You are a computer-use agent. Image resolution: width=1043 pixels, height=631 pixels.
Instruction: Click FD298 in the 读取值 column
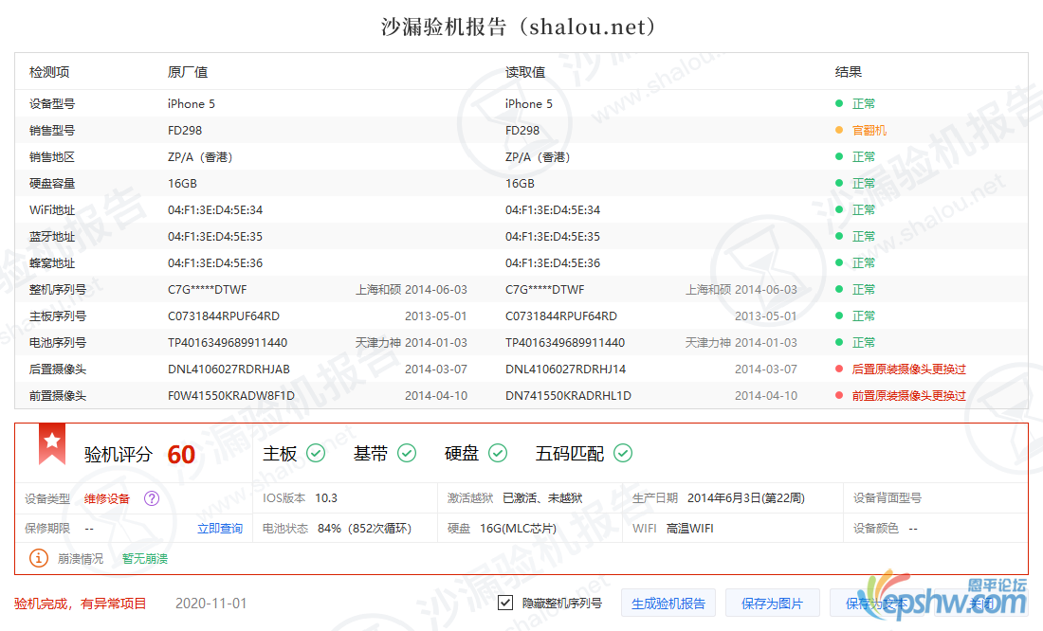[522, 131]
